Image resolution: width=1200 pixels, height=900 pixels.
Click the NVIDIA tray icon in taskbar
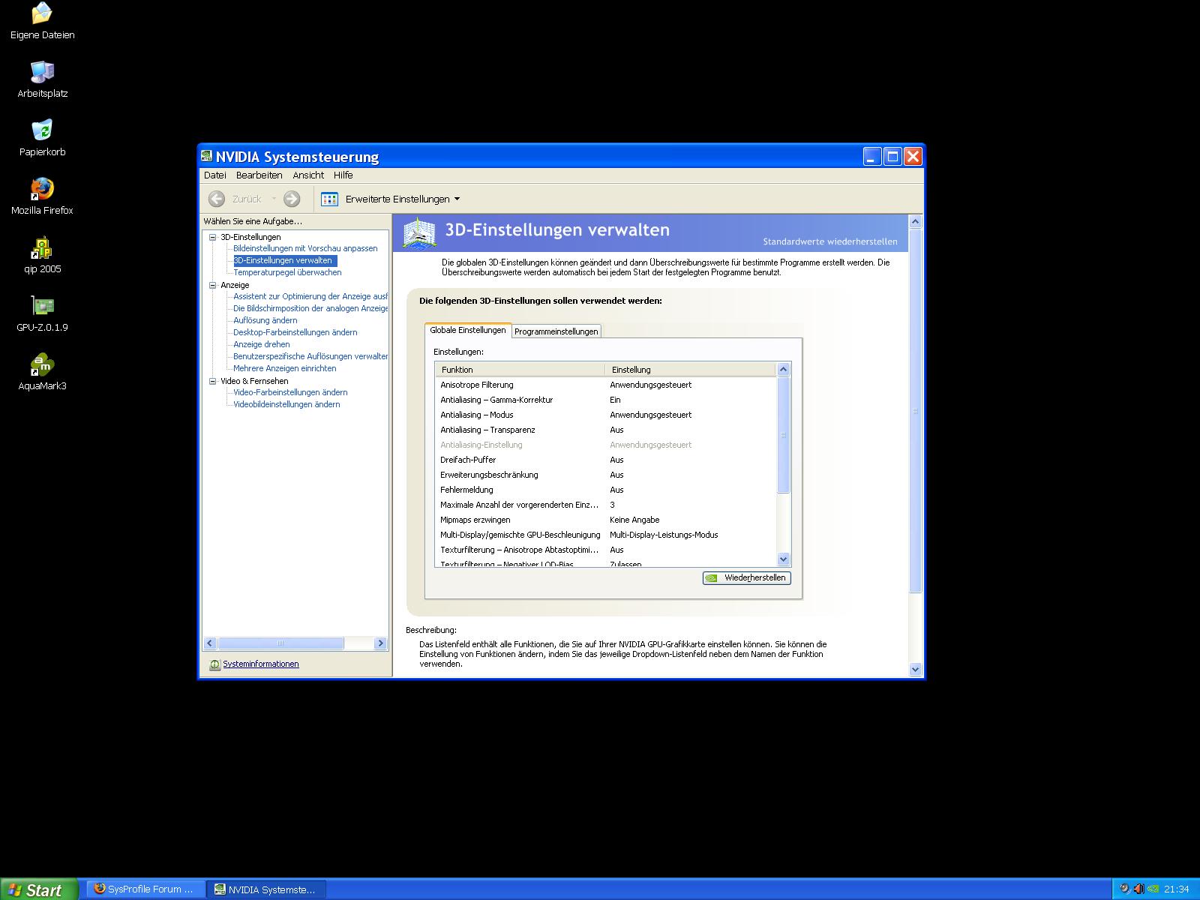(1153, 889)
